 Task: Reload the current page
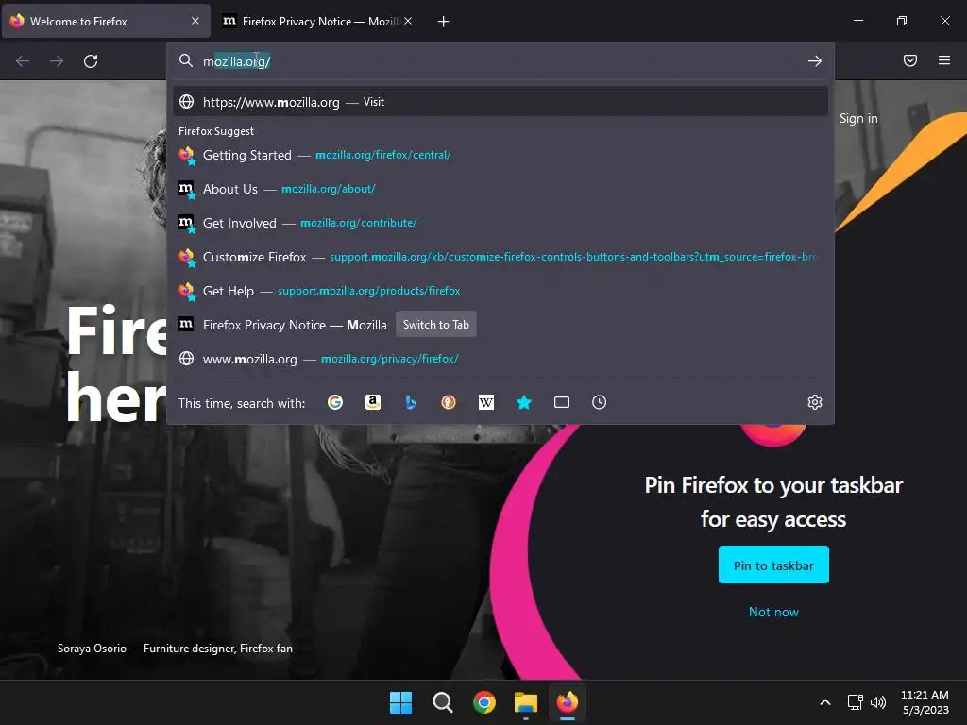[91, 61]
